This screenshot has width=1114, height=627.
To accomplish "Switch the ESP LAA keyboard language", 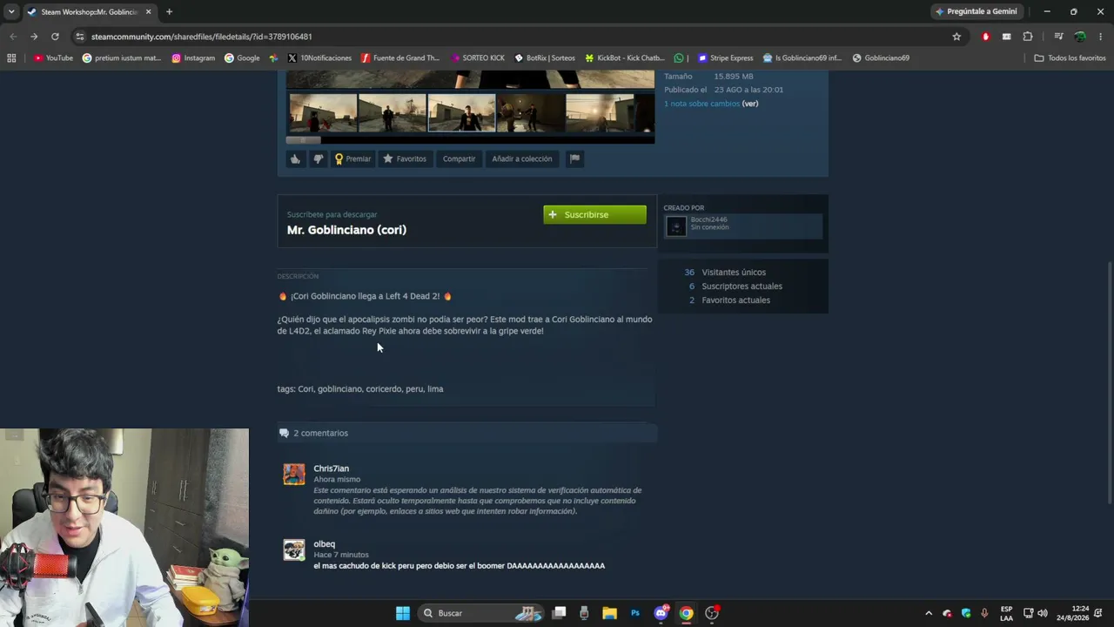I will pos(1006,613).
